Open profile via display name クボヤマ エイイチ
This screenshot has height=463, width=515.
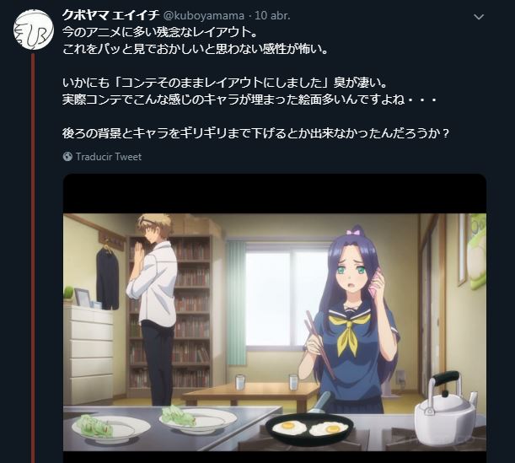click(110, 15)
